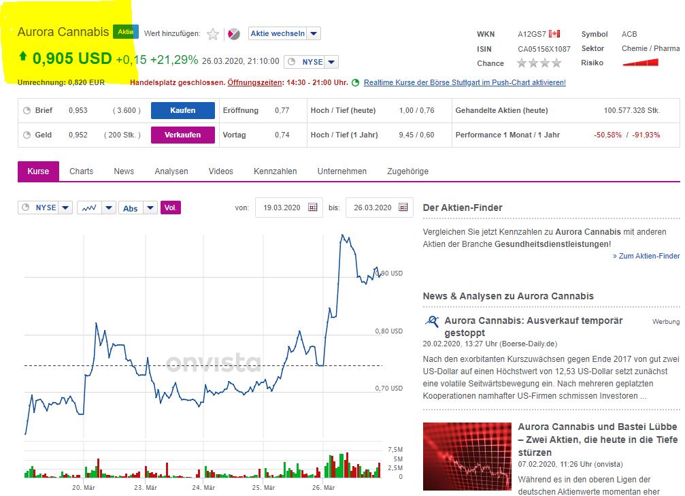Open the calendar icon for bis date

click(x=403, y=207)
